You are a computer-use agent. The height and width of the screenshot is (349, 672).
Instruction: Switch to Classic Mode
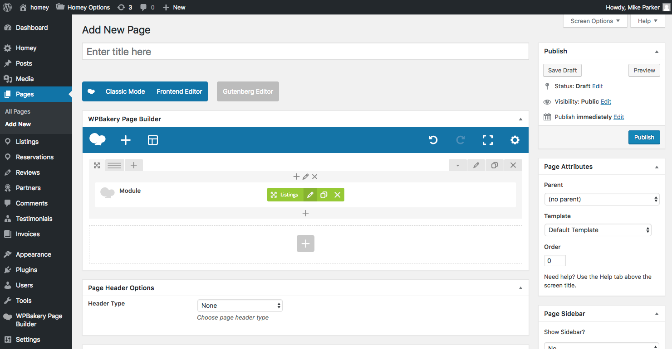(125, 91)
